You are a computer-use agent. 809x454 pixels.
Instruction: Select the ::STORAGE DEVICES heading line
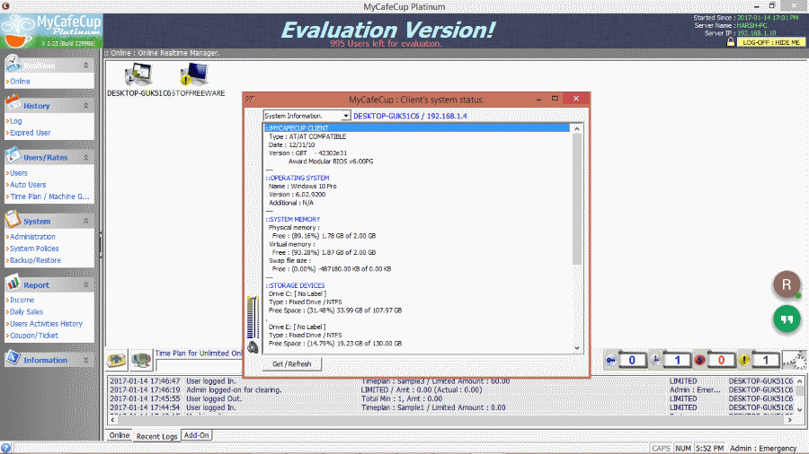tap(295, 285)
